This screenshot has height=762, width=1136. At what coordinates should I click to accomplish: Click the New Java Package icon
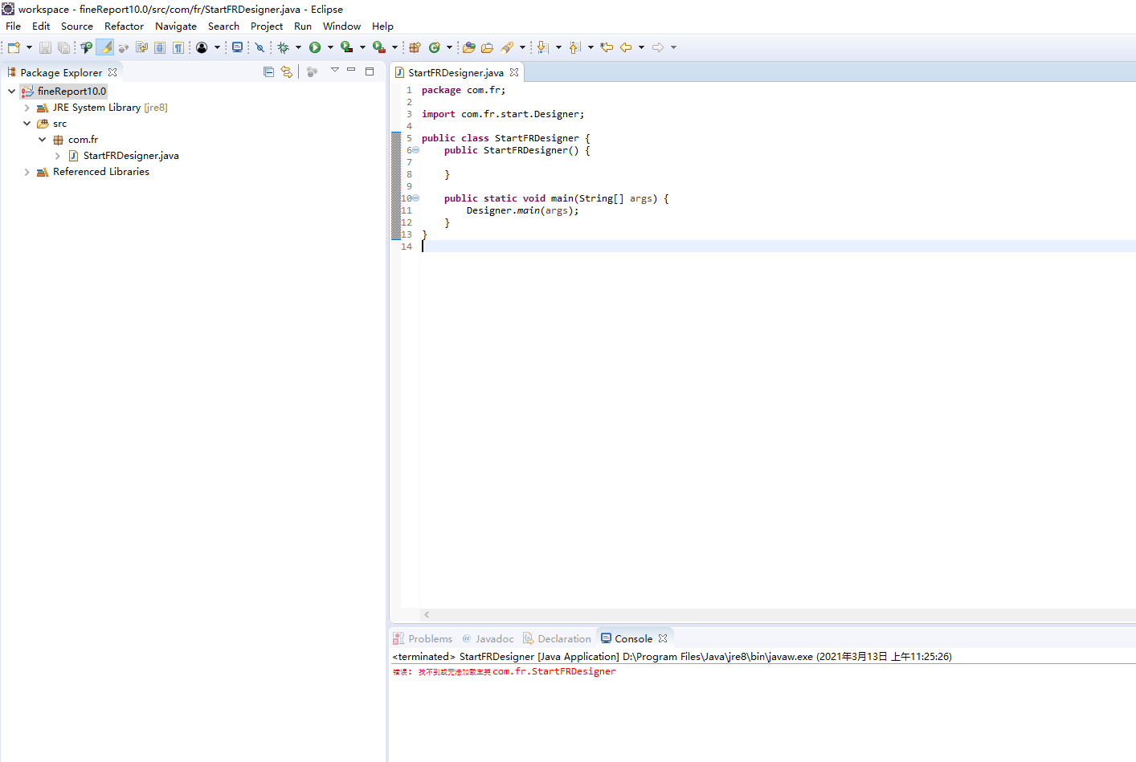[x=415, y=47]
